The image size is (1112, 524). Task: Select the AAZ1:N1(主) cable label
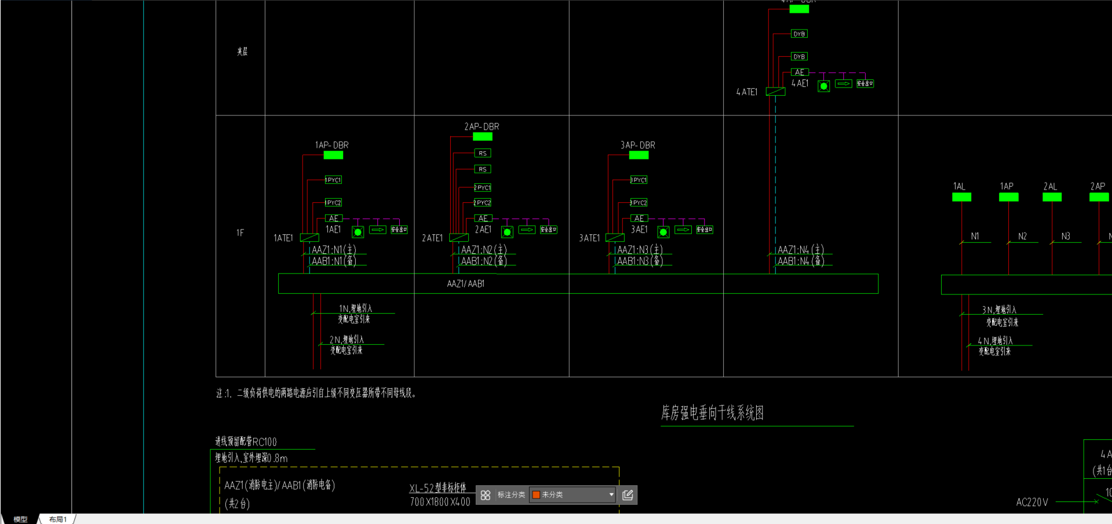(x=334, y=250)
